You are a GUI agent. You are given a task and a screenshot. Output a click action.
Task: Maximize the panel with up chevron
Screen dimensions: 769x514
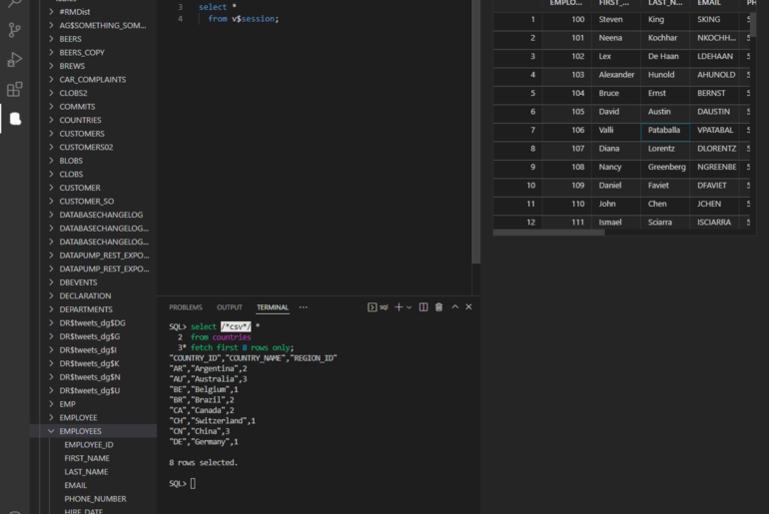[x=455, y=306]
